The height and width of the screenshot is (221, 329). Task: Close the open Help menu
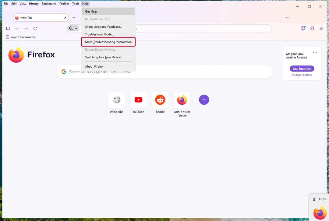[x=85, y=4]
